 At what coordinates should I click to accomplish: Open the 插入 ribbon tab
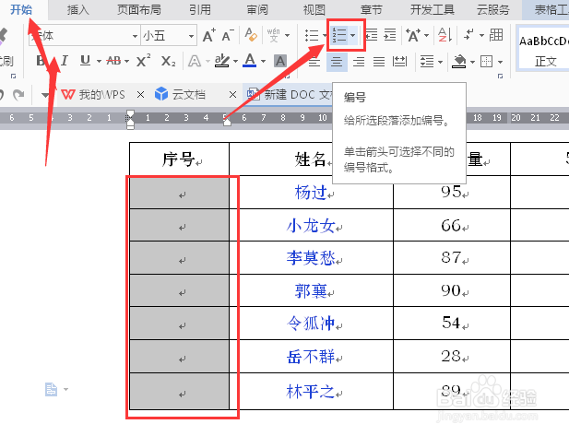coord(78,10)
